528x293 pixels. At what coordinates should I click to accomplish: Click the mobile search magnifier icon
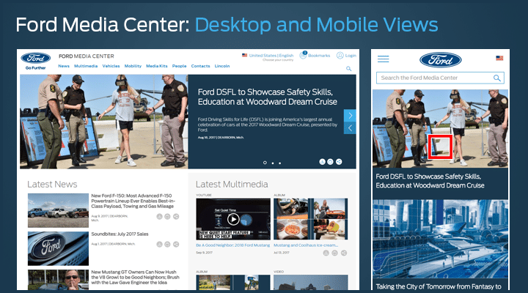(x=497, y=78)
